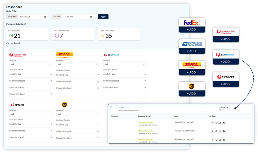This screenshot has width=258, height=153.
Task: Switch to the Carrier Details section
Action: click(14, 43)
